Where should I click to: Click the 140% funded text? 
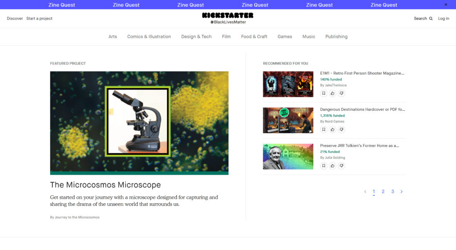click(x=331, y=80)
